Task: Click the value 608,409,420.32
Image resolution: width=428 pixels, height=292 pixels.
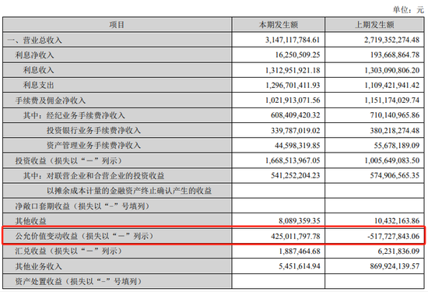Action: (296, 115)
